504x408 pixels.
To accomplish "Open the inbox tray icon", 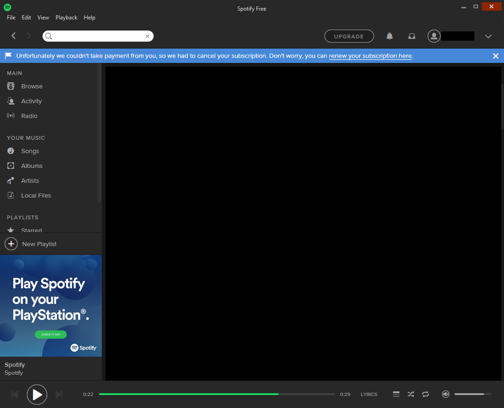I will (x=412, y=36).
